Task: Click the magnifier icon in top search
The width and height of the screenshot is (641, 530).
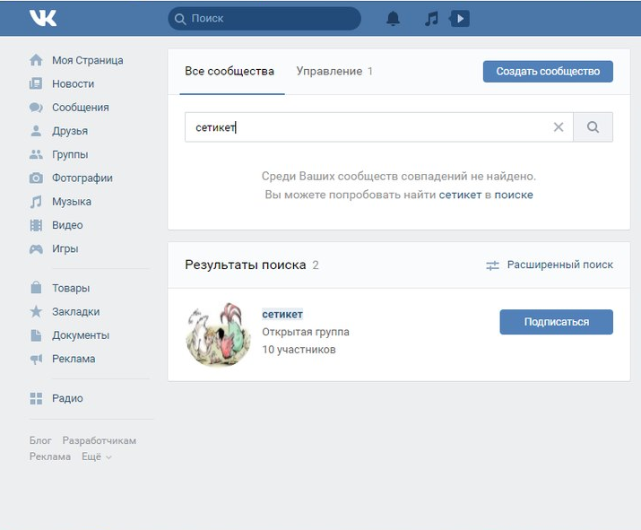Action: point(180,19)
